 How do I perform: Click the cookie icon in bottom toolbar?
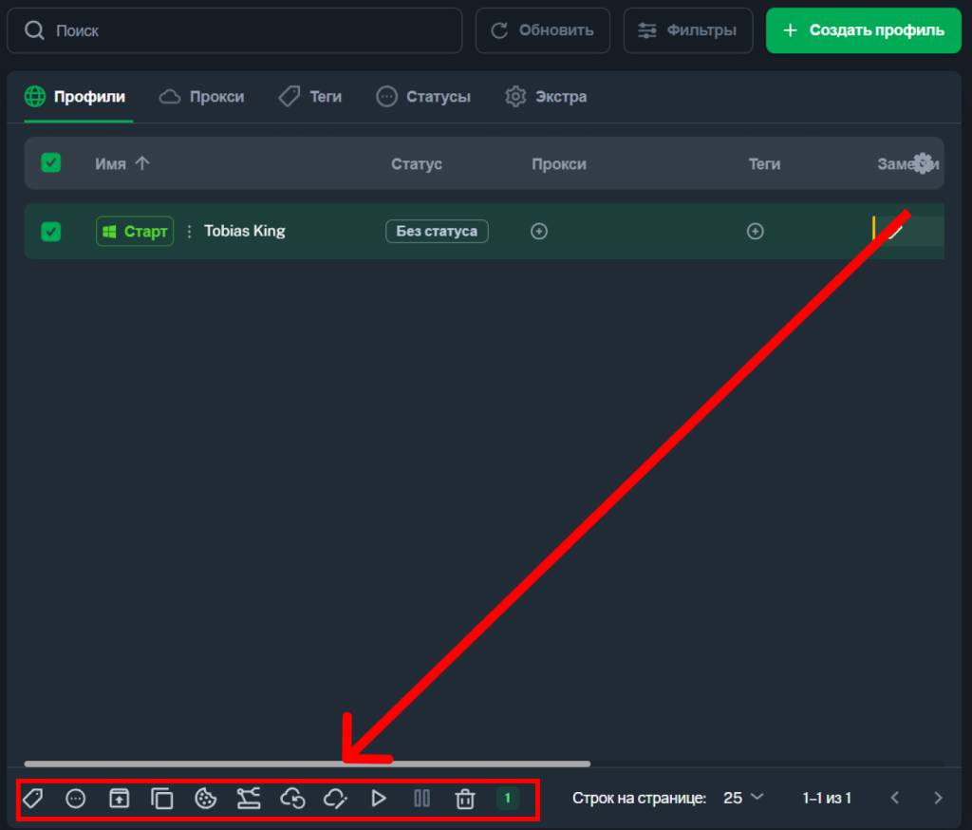click(x=205, y=799)
